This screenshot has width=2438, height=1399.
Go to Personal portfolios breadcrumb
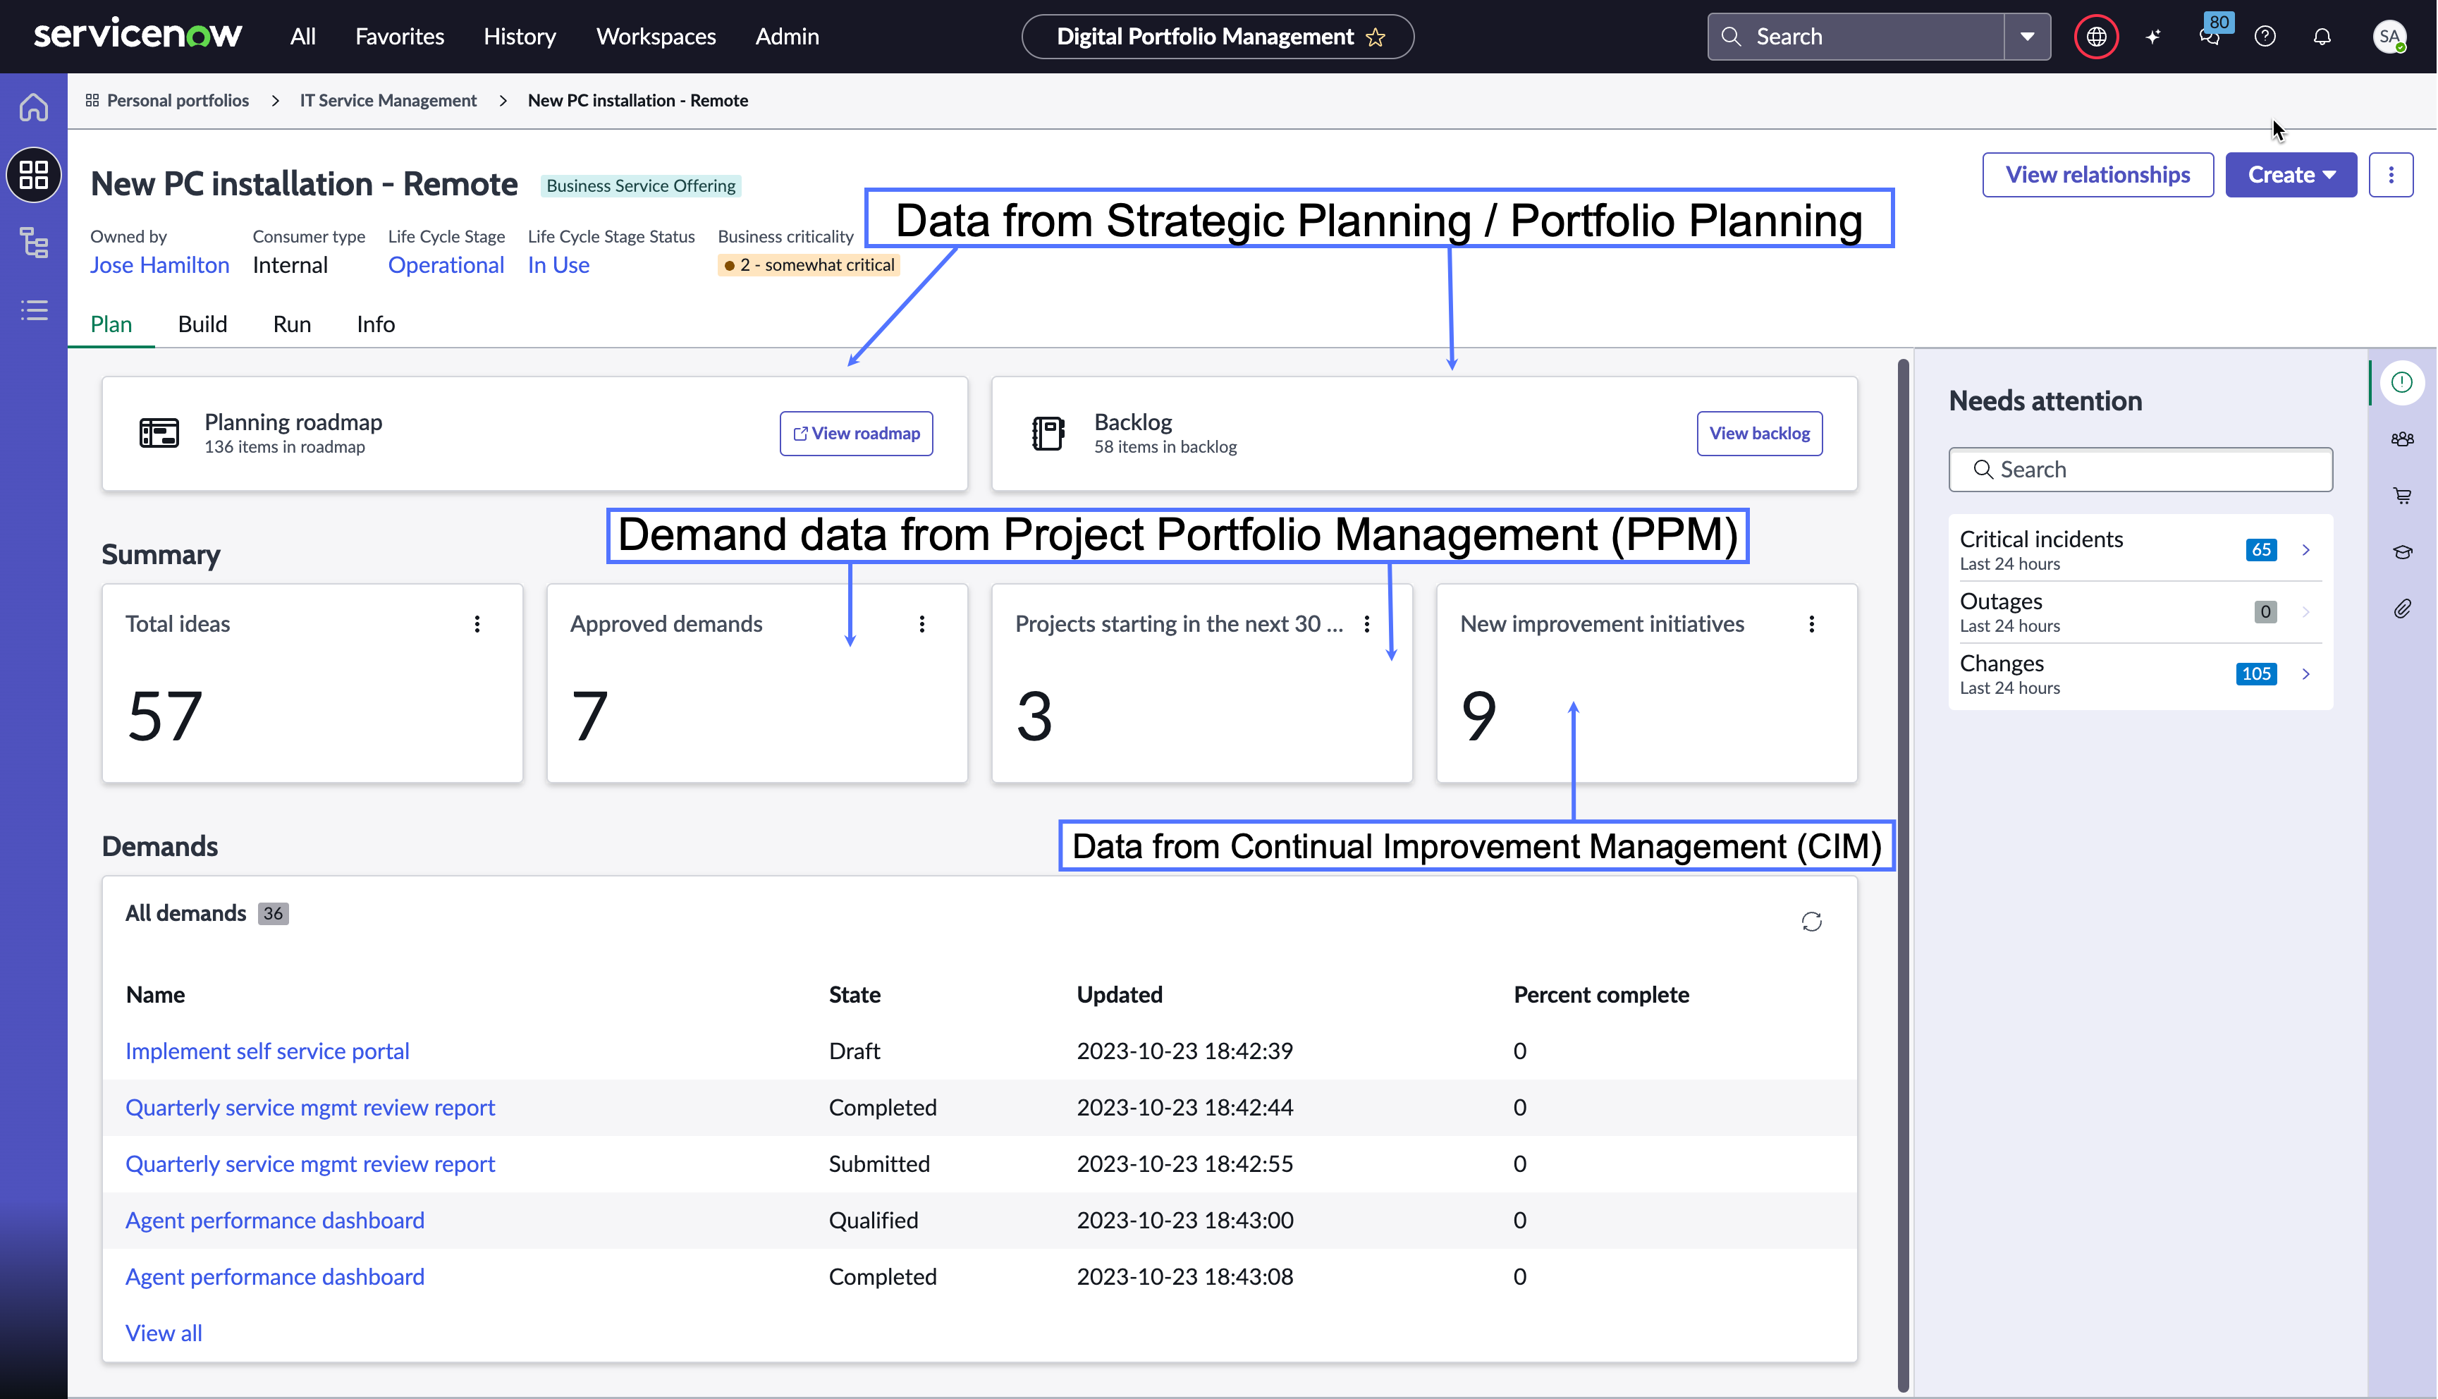click(x=178, y=100)
